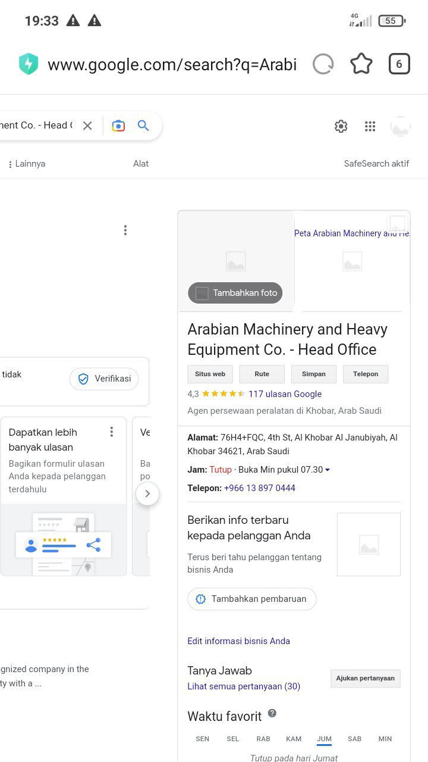Open Google Lens camera search icon
This screenshot has width=428, height=762.
pyautogui.click(x=119, y=126)
